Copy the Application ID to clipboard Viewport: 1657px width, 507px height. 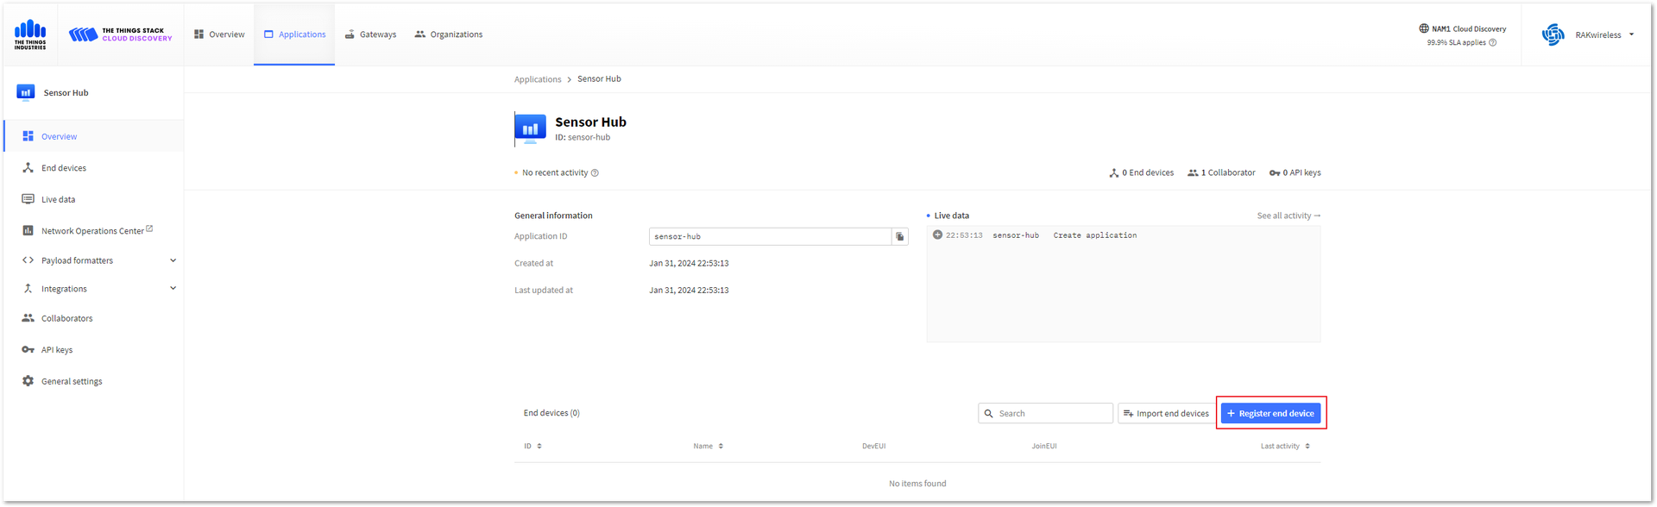point(900,236)
